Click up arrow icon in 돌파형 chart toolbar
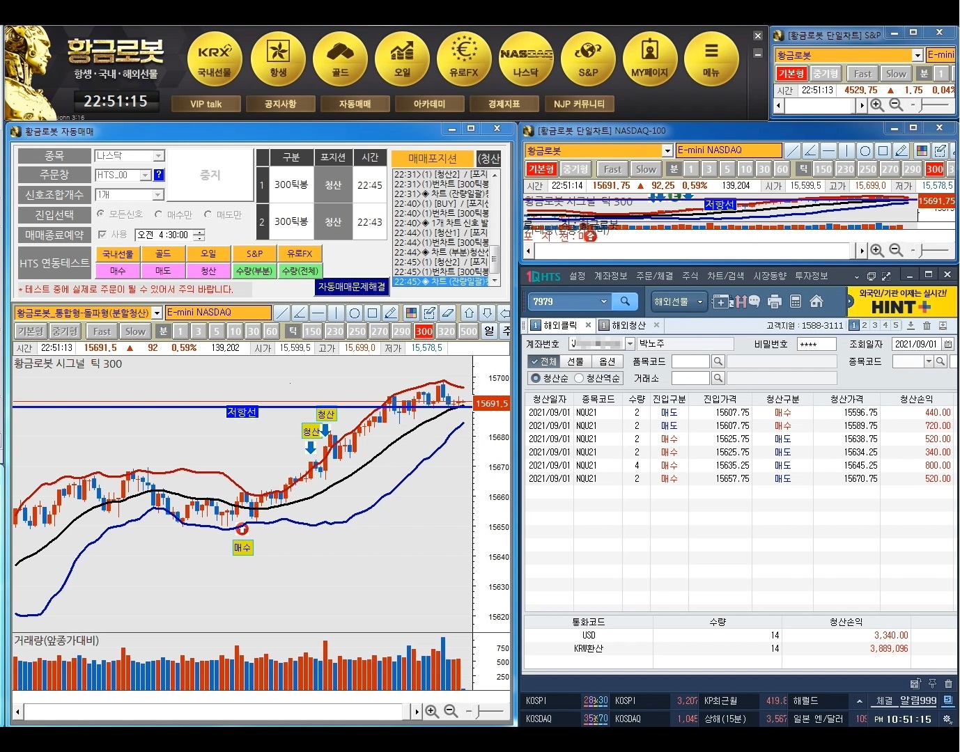Screen dimensions: 960x752 pyautogui.click(x=470, y=313)
